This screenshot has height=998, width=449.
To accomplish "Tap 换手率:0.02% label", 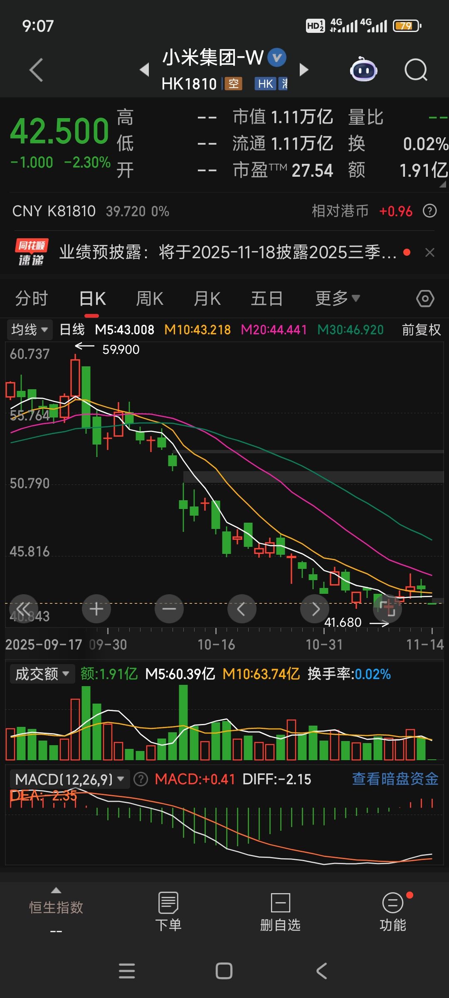I will click(349, 674).
